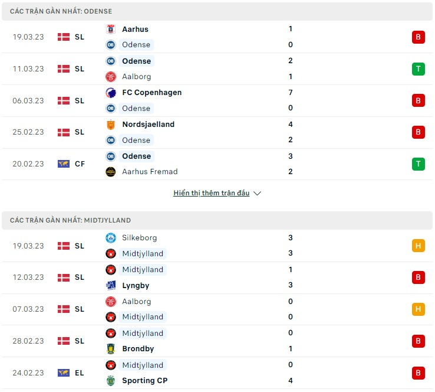Click the world flag beside the EL competition
Image resolution: width=435 pixels, height=392 pixels.
tap(64, 373)
